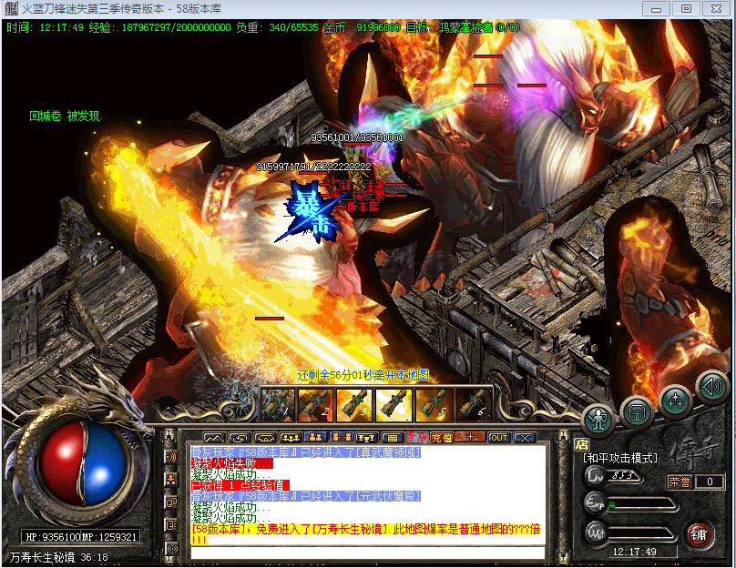This screenshot has width=736, height=568.
Task: Click the grid keypad icon above chat
Action: click(x=393, y=438)
